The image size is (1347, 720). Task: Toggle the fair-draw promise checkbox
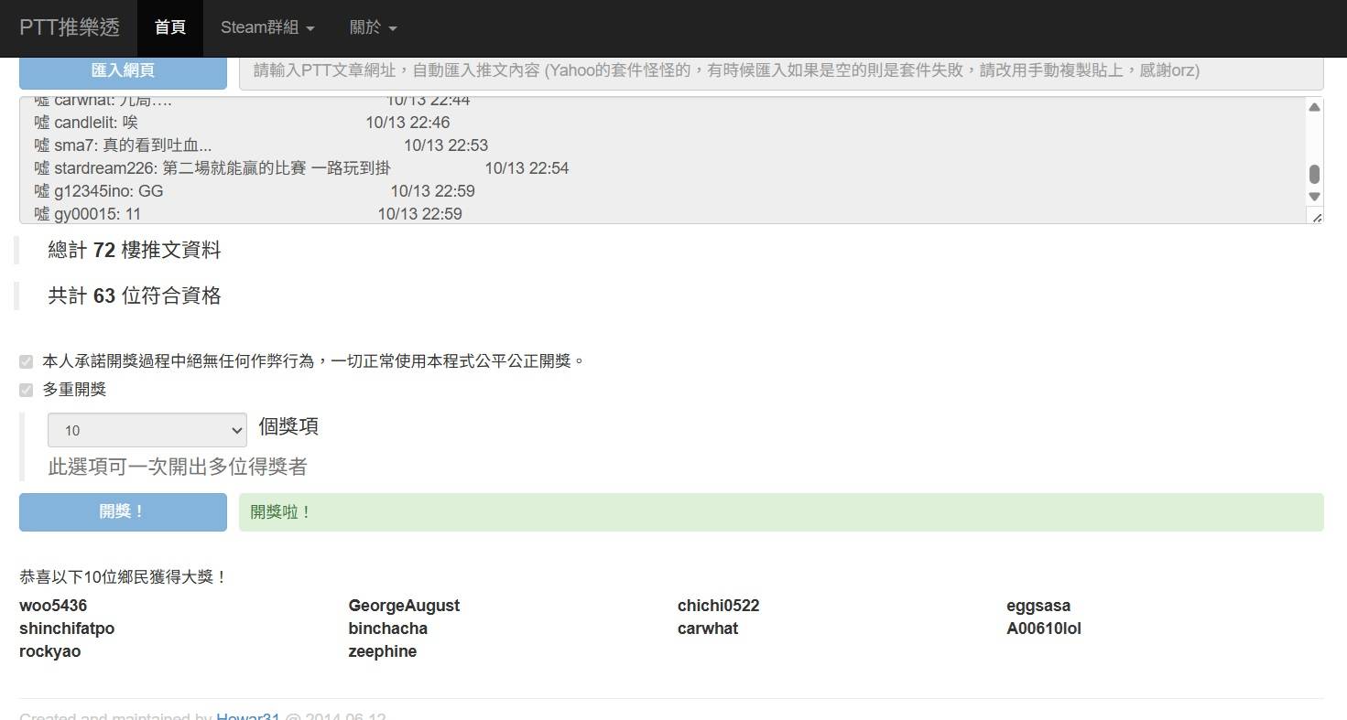[x=27, y=362]
